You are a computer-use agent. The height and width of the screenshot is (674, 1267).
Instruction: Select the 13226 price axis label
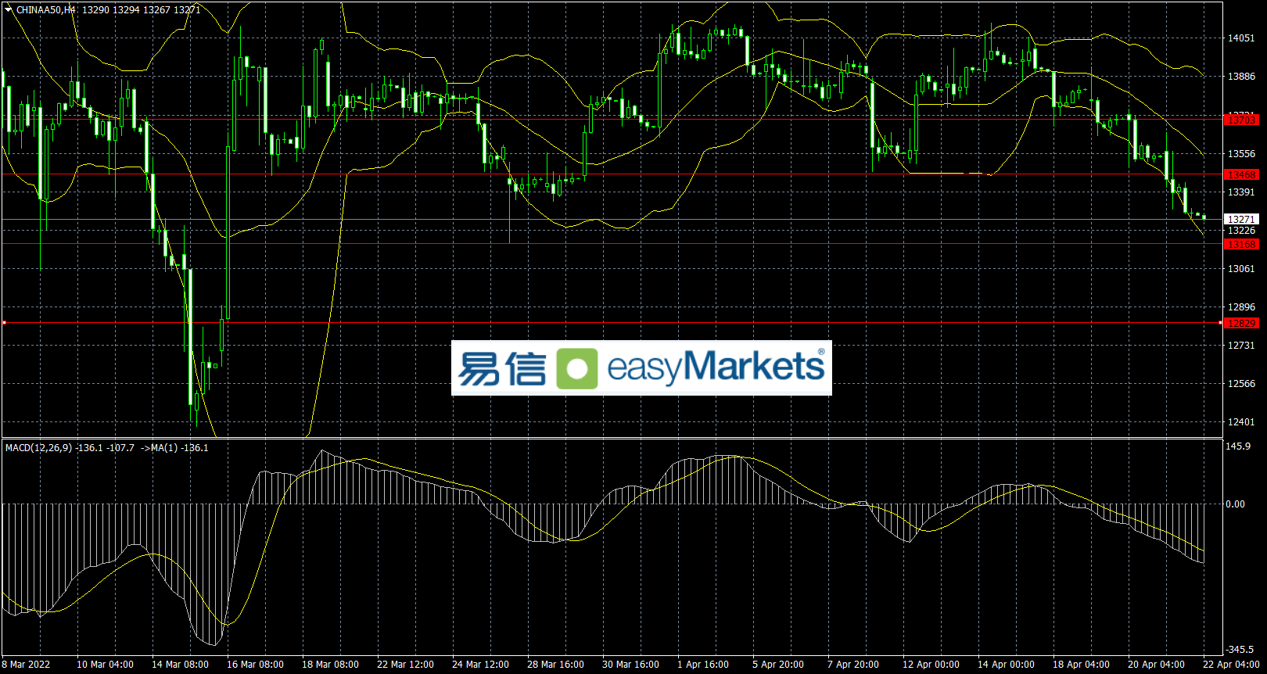tap(1241, 231)
